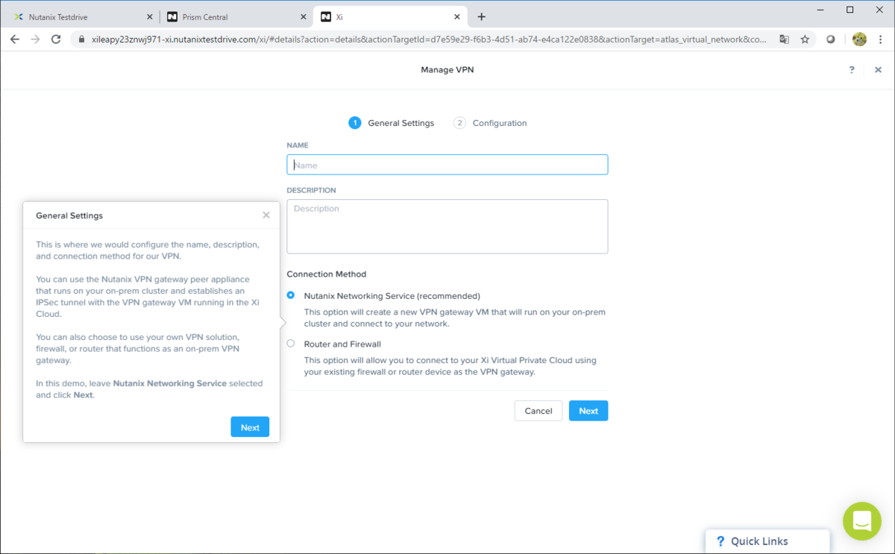Select Router and Firewall radio button
Screen dimensions: 895x554
[291, 344]
